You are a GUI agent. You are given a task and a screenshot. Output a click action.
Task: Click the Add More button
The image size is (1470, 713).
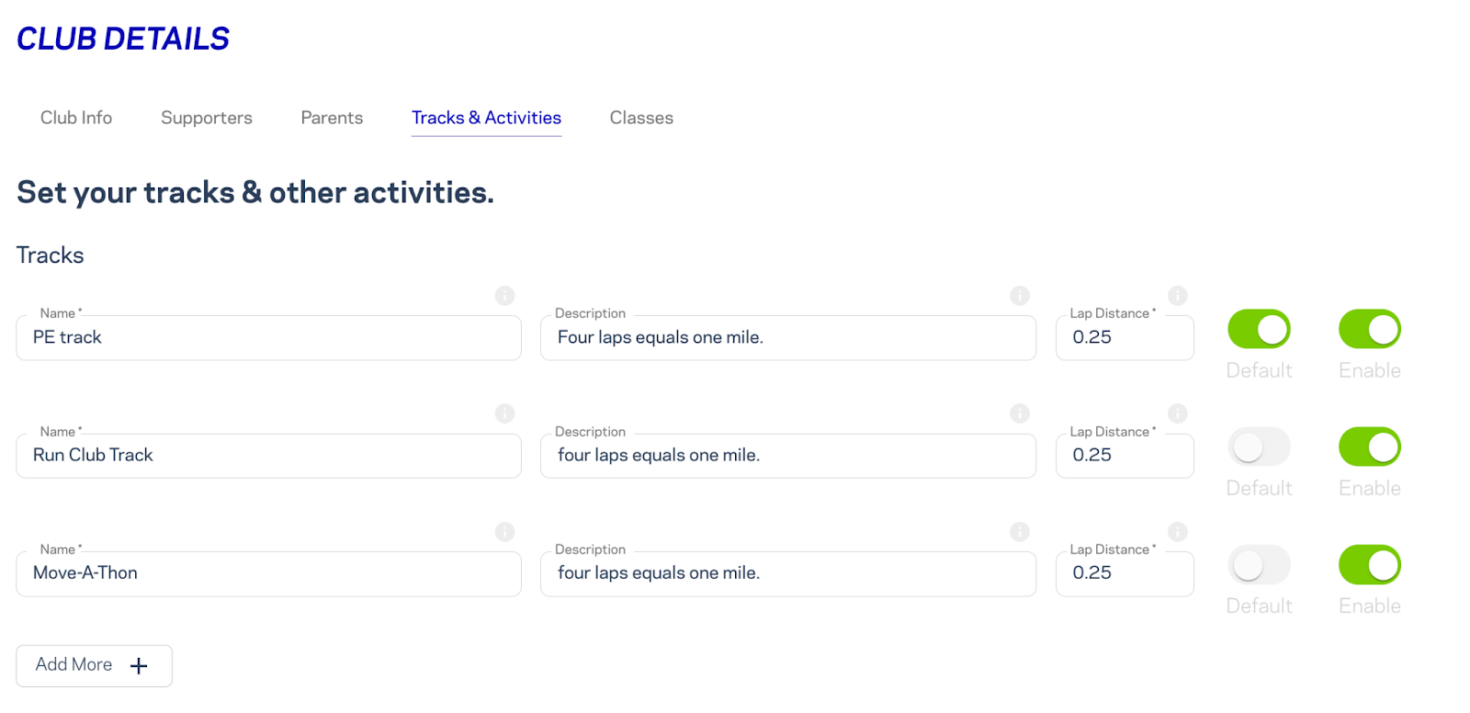point(94,665)
